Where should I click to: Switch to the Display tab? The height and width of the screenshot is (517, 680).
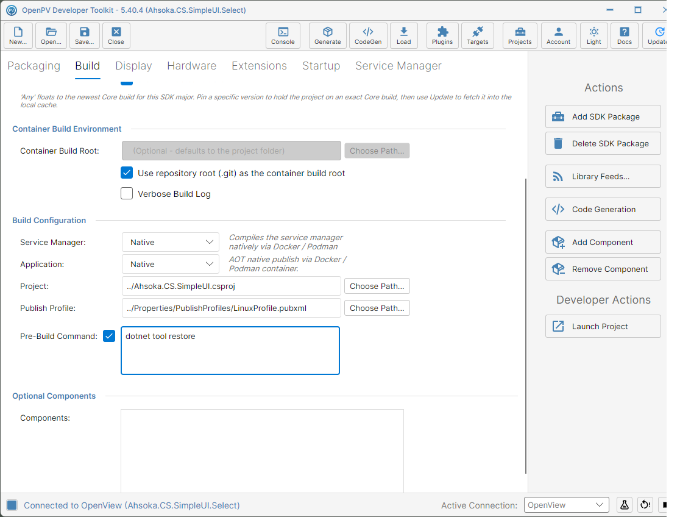[x=133, y=66]
